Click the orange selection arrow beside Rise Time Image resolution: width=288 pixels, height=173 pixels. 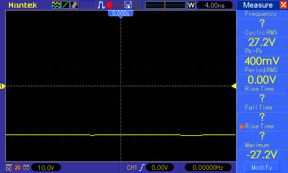pos(242,127)
